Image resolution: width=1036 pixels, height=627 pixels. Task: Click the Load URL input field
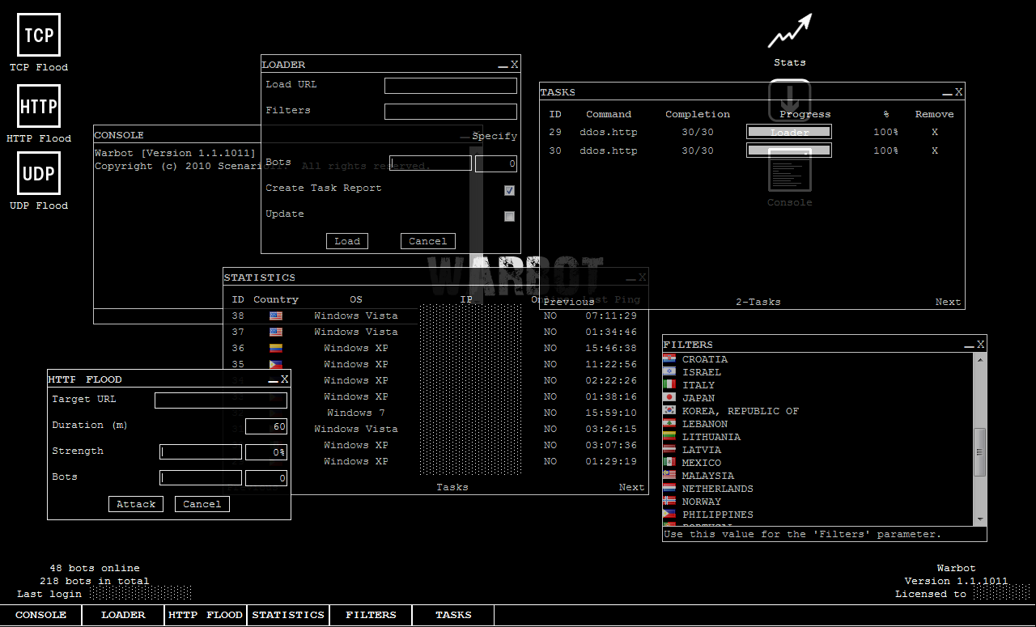tap(450, 86)
